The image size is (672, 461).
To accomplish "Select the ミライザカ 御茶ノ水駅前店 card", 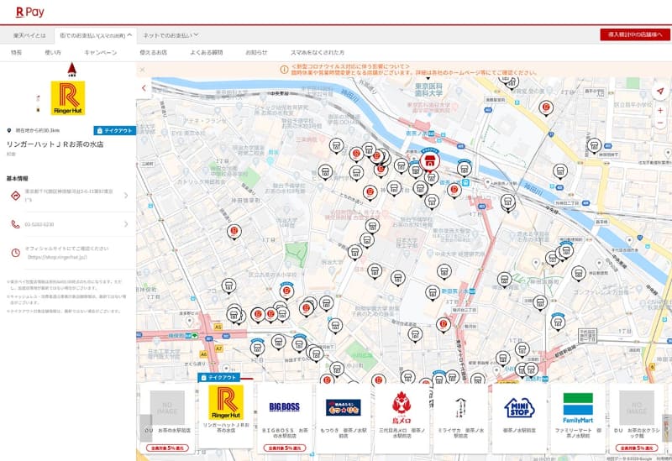I will point(460,417).
